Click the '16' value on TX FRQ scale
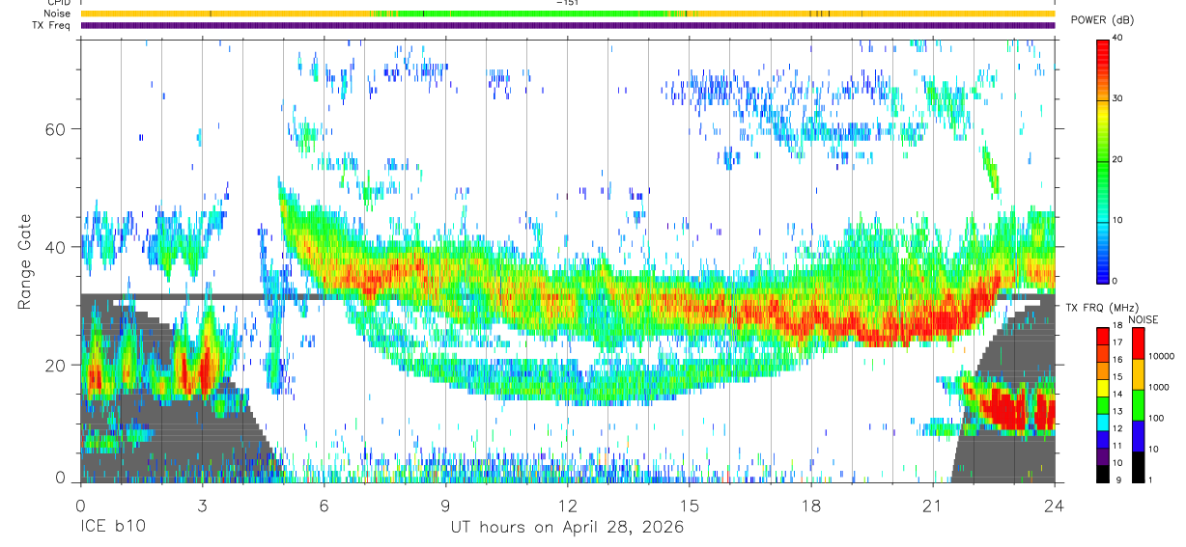The height and width of the screenshot is (547, 1186). pos(1117,359)
